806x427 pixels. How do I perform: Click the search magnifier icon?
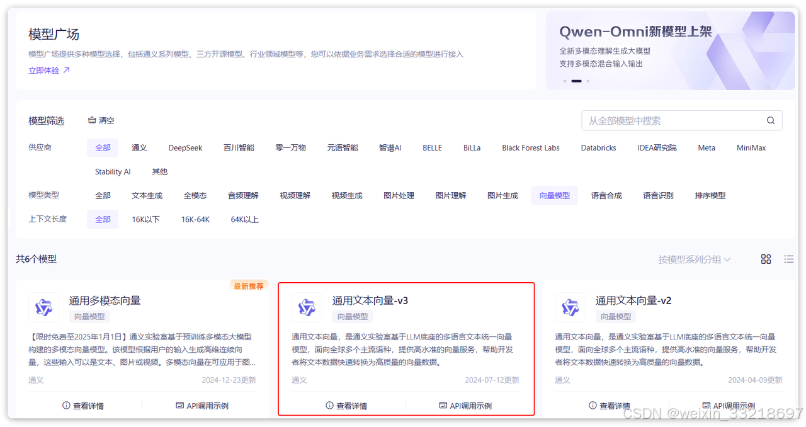(x=771, y=120)
